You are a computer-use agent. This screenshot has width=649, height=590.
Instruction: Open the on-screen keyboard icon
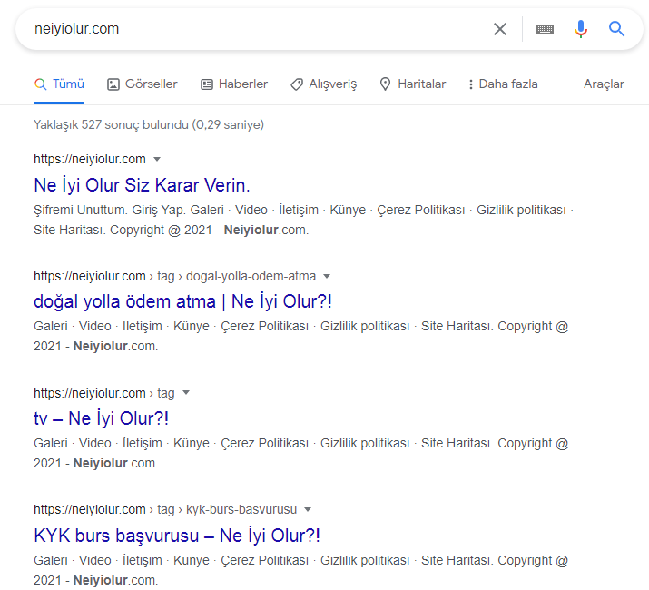pos(545,29)
